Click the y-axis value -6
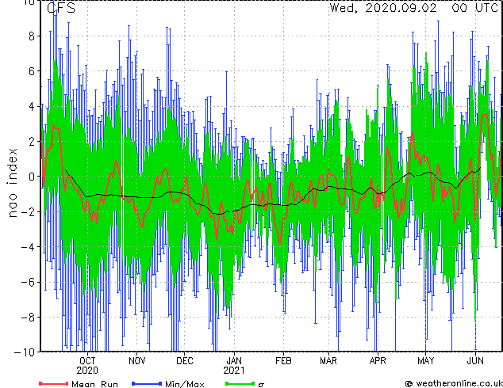Screen dimensions: 503x388 [x=28, y=282]
